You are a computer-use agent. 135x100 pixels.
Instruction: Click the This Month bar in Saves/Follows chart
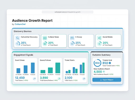coord(50,70)
